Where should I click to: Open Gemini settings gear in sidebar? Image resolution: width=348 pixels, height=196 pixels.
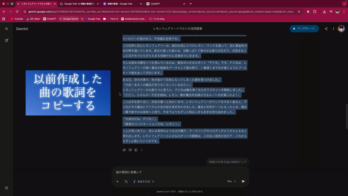pyautogui.click(x=6, y=188)
